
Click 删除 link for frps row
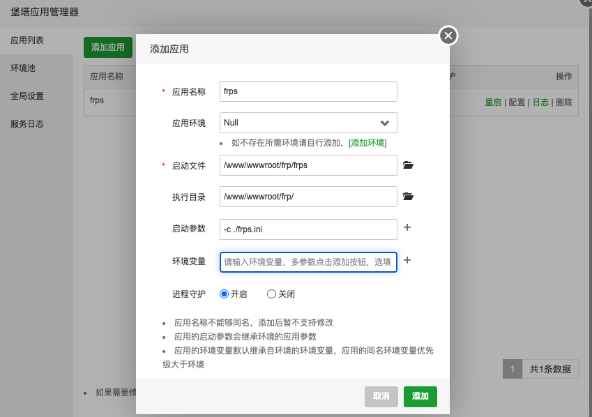pyautogui.click(x=563, y=102)
